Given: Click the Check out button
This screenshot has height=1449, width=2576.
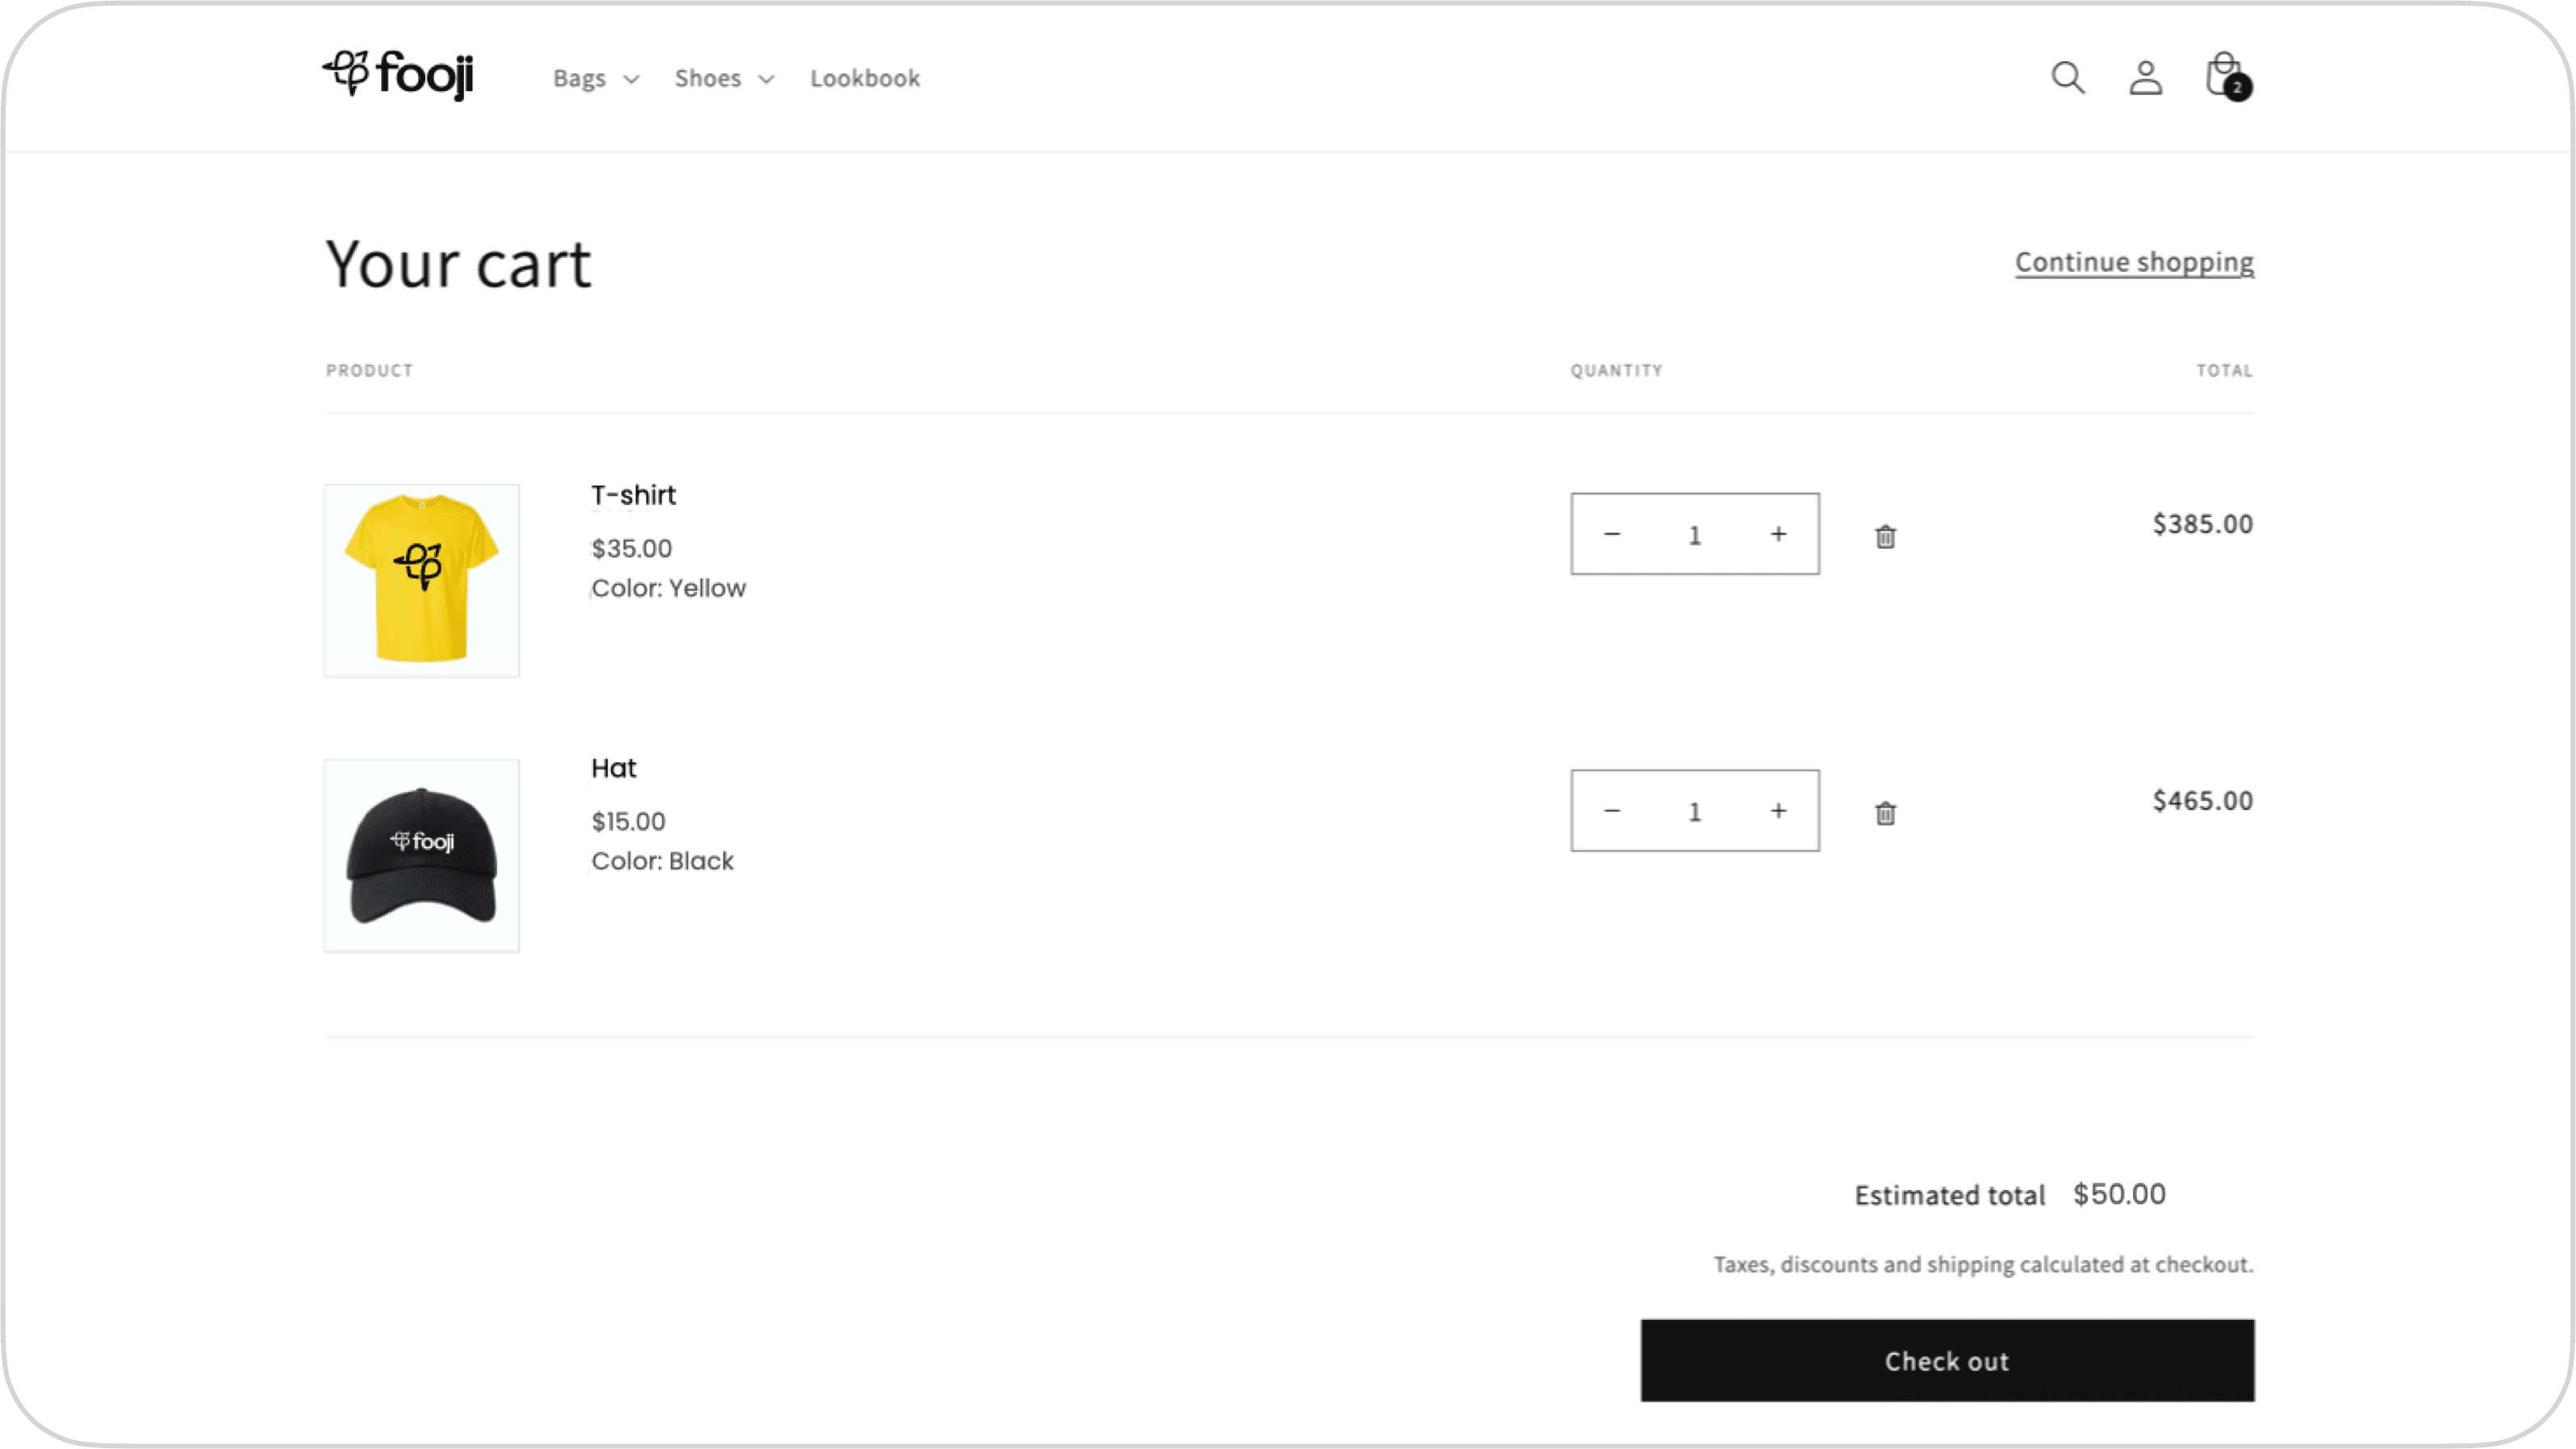Looking at the screenshot, I should pos(1947,1360).
